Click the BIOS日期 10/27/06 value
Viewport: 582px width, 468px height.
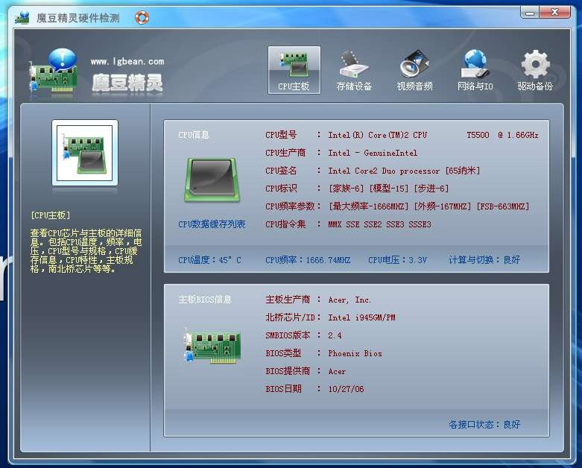coord(346,389)
